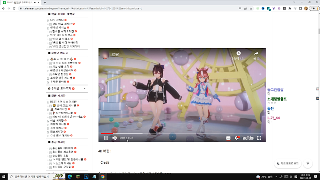Screen dimensions: 320x180
Task: Click the blue circle extension icon
Action: 263,8
